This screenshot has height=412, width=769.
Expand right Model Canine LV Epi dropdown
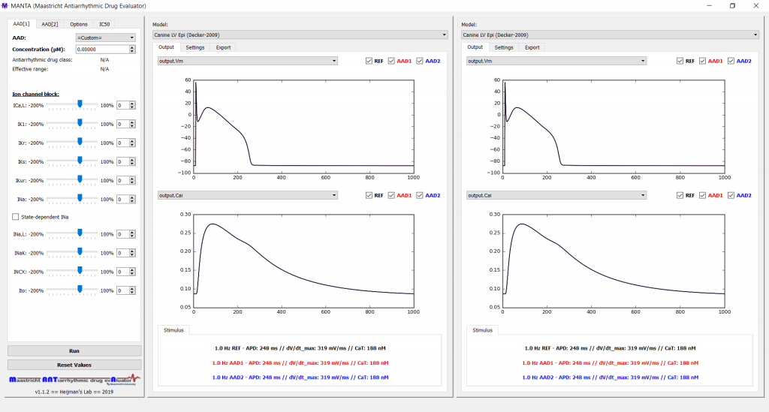pos(610,35)
